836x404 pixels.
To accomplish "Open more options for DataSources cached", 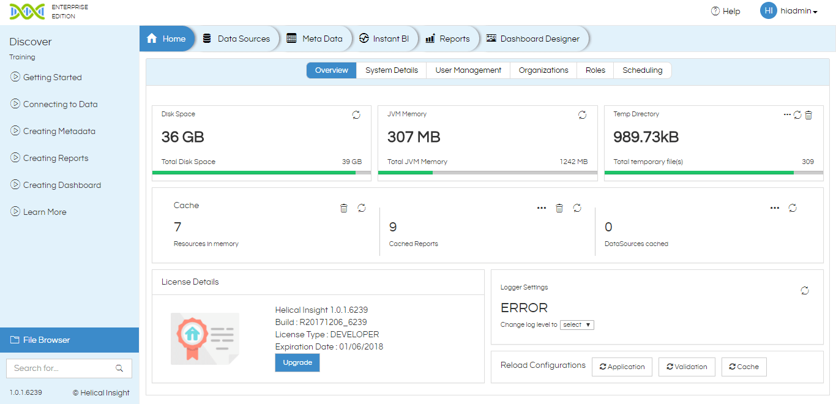I will (775, 208).
